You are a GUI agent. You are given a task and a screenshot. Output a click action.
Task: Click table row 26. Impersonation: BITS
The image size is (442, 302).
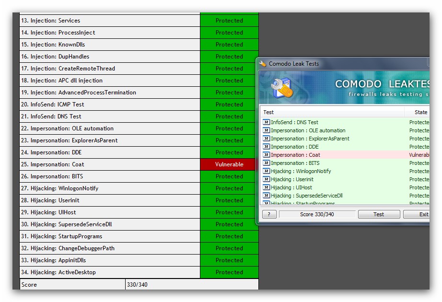tap(139, 176)
